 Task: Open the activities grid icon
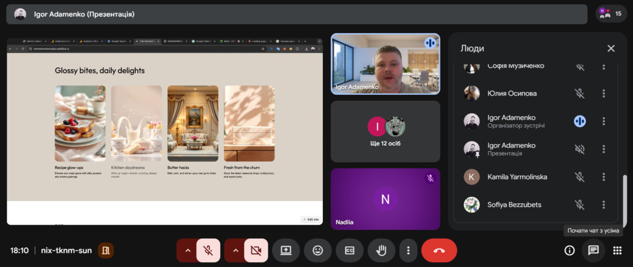point(617,251)
